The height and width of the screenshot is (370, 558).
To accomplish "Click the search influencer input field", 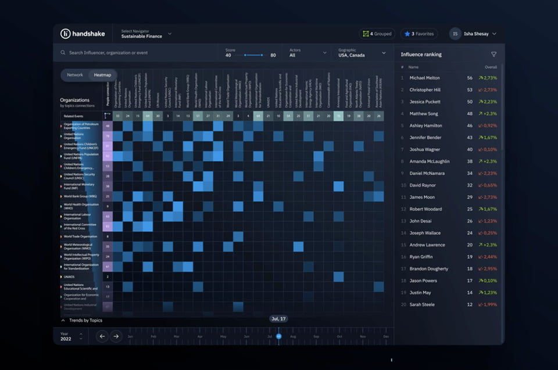I will 139,53.
